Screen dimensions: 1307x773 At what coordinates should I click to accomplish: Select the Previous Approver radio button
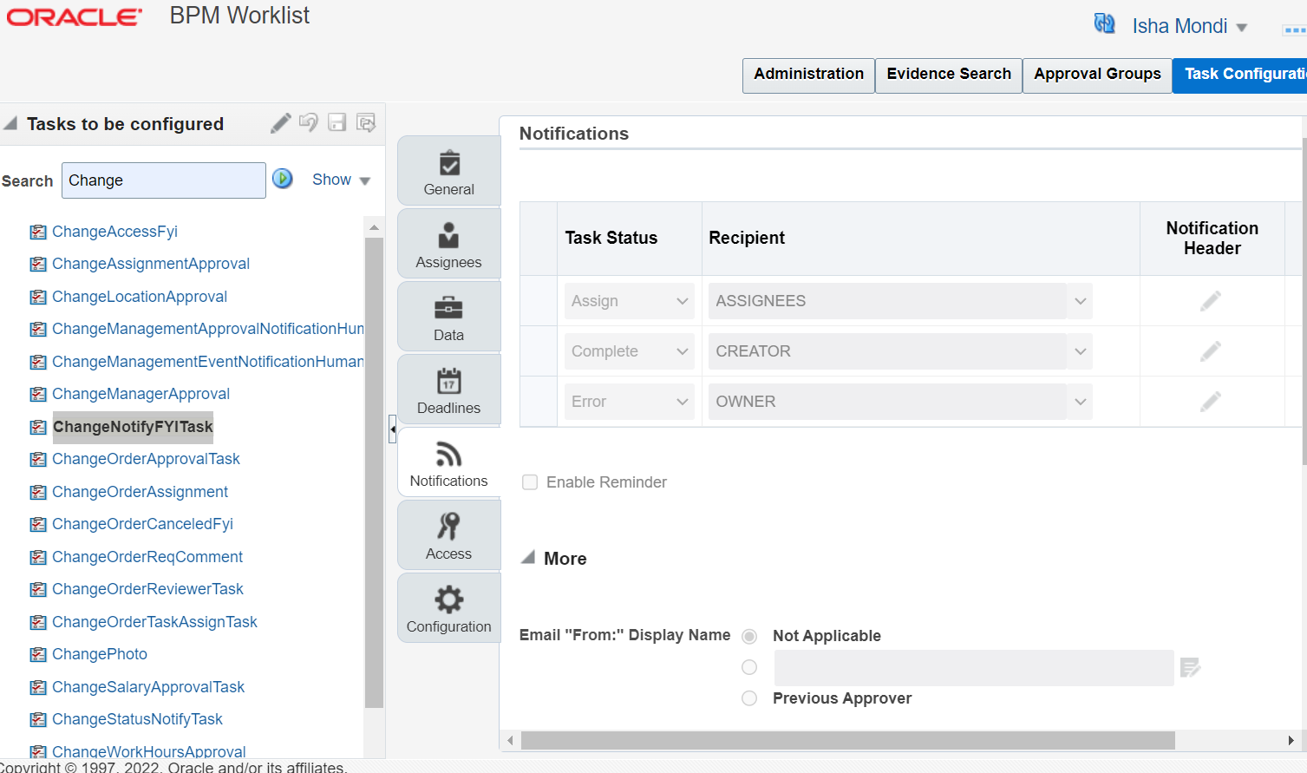pyautogui.click(x=748, y=698)
